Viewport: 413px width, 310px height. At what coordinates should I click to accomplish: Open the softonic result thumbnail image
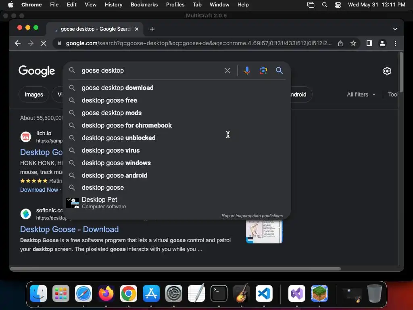pyautogui.click(x=264, y=231)
